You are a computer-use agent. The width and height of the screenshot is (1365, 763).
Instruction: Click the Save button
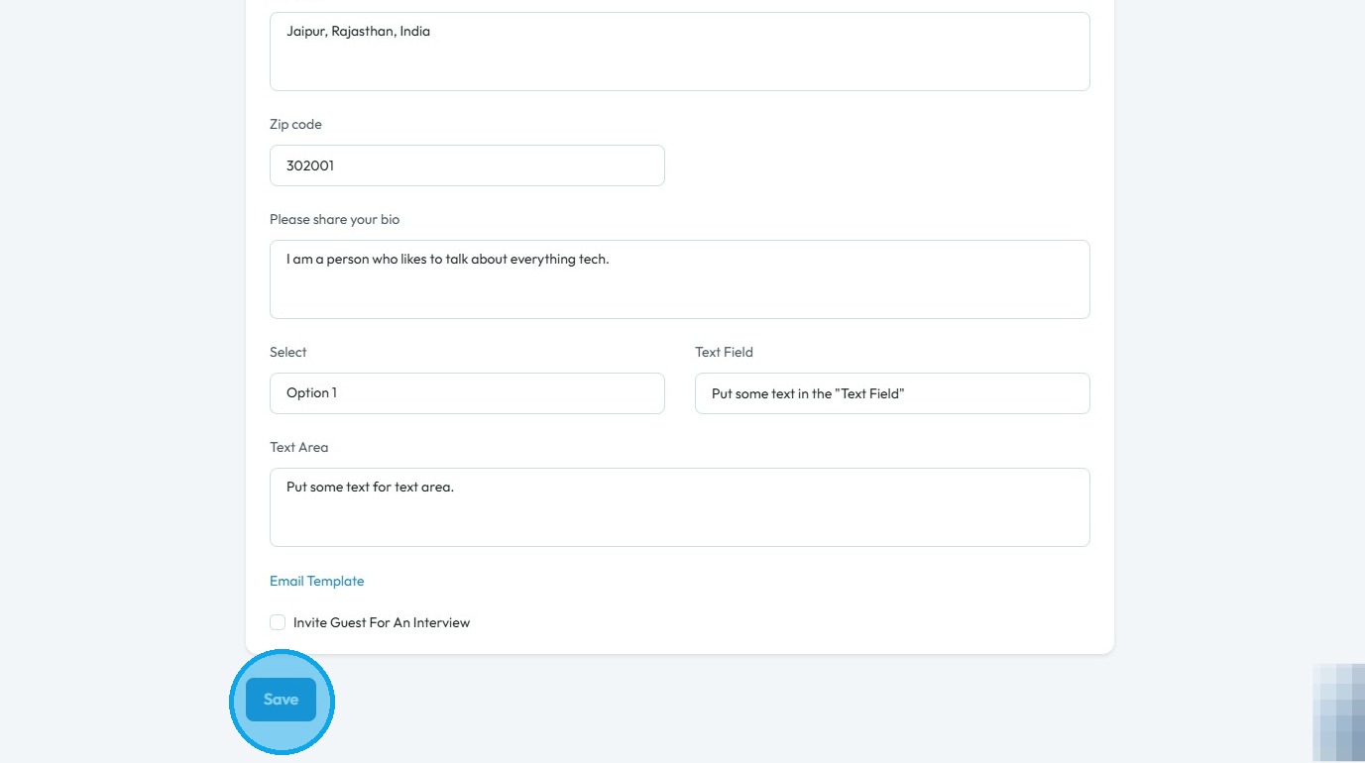point(281,700)
